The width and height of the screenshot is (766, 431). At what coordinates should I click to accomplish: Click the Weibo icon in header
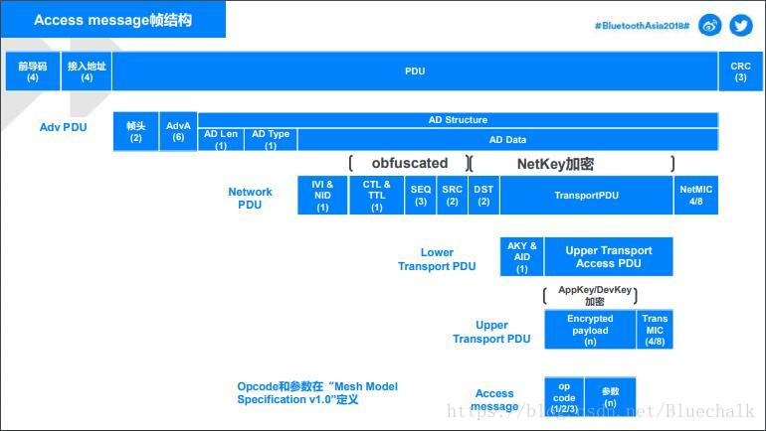coord(710,26)
